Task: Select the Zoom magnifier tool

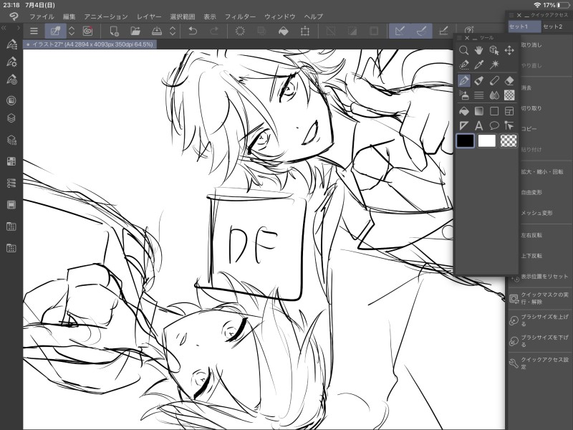Action: point(463,50)
